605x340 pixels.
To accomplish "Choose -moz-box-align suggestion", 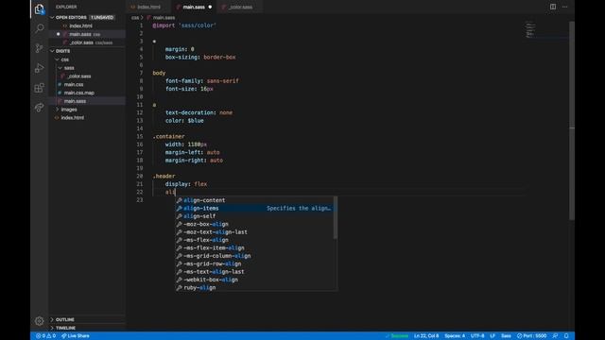I will 254,224.
